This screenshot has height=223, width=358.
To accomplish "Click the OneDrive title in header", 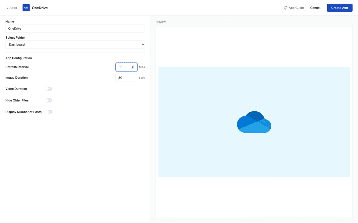I will [40, 8].
